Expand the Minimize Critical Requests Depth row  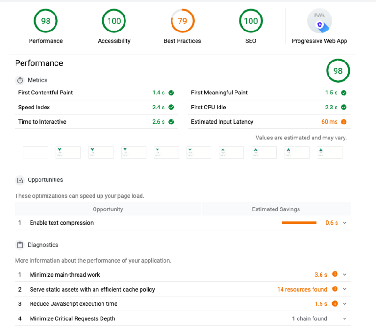tap(345, 318)
